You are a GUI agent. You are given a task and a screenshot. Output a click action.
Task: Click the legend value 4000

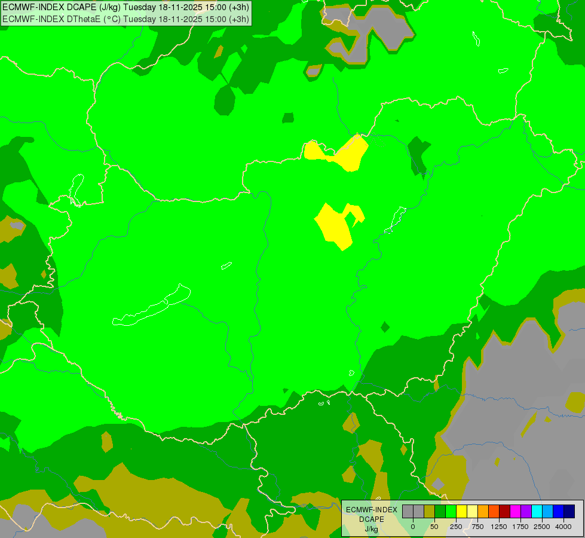click(563, 527)
